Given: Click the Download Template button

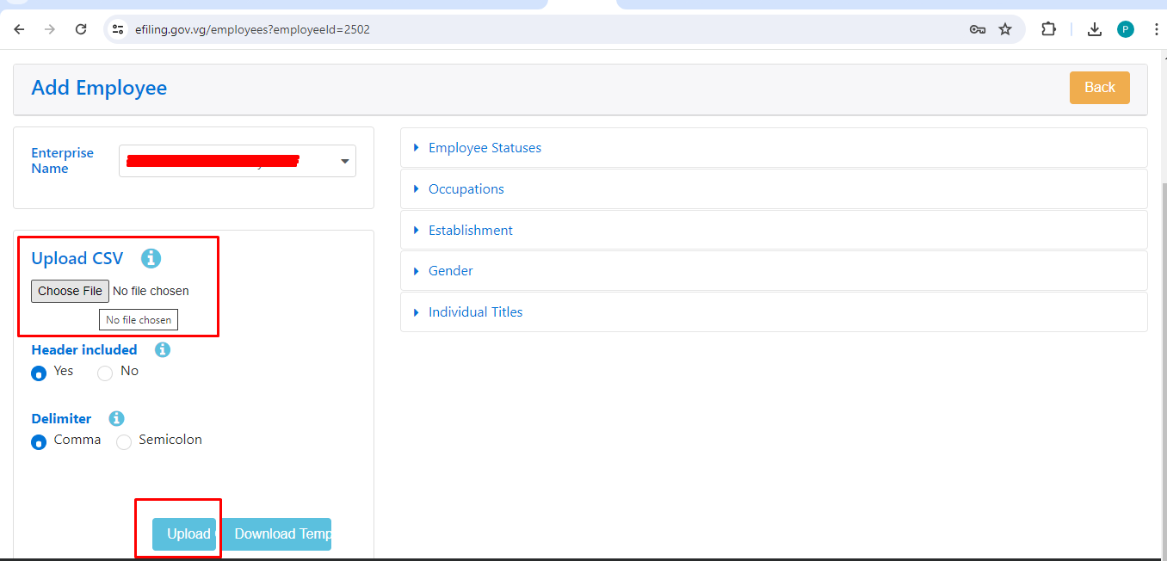Looking at the screenshot, I should [x=277, y=534].
